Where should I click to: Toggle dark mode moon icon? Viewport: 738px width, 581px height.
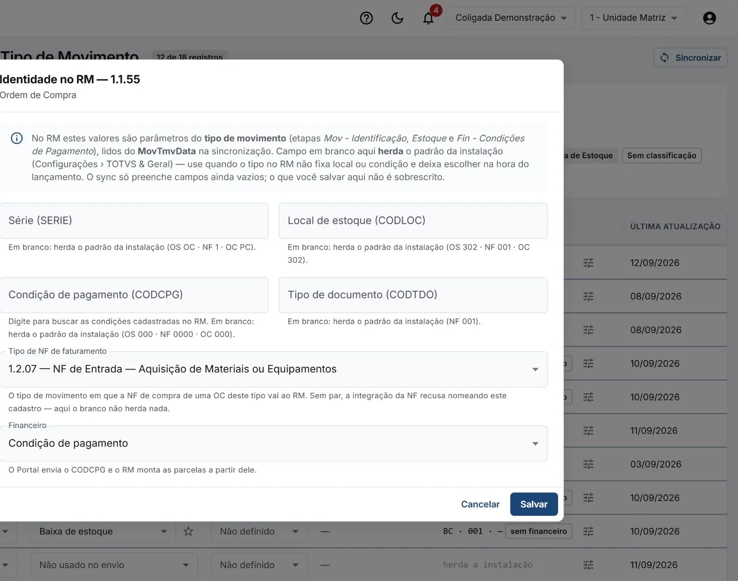click(x=397, y=18)
